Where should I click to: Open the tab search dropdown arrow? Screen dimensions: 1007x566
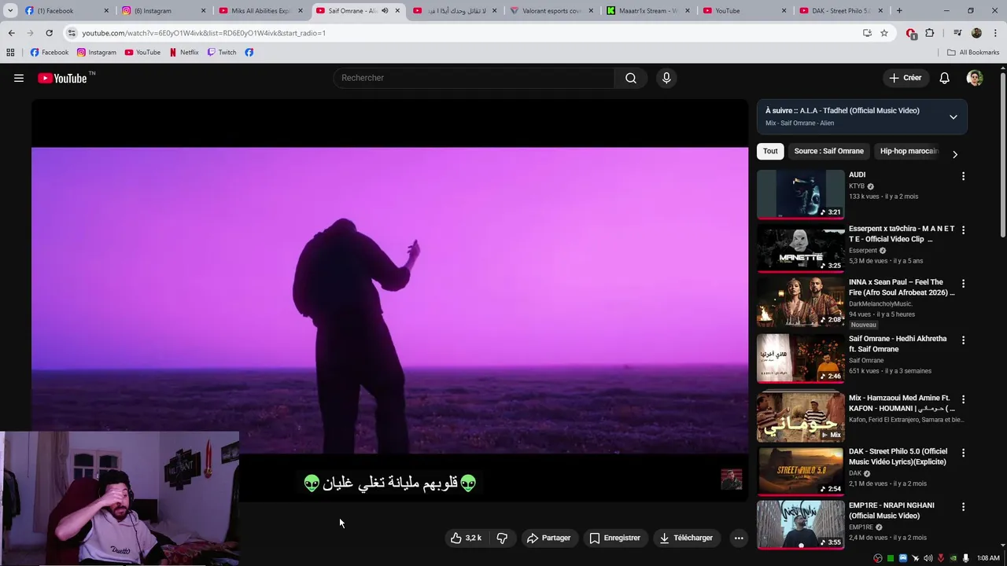pyautogui.click(x=10, y=11)
